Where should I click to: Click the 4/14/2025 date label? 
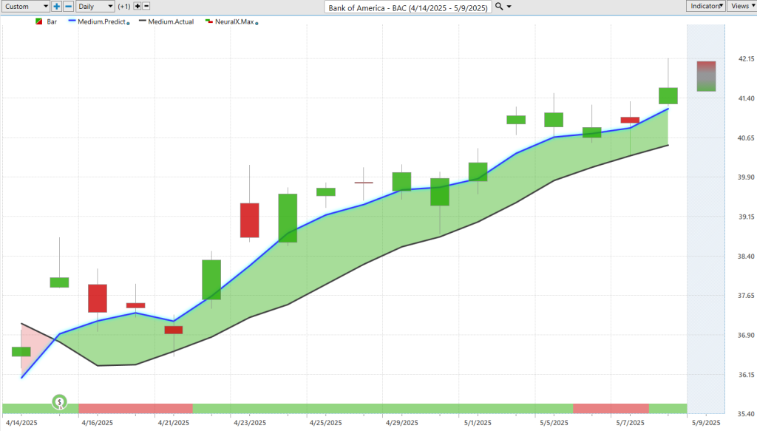point(21,423)
